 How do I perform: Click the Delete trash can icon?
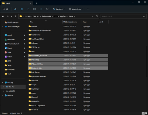[x=47, y=9]
